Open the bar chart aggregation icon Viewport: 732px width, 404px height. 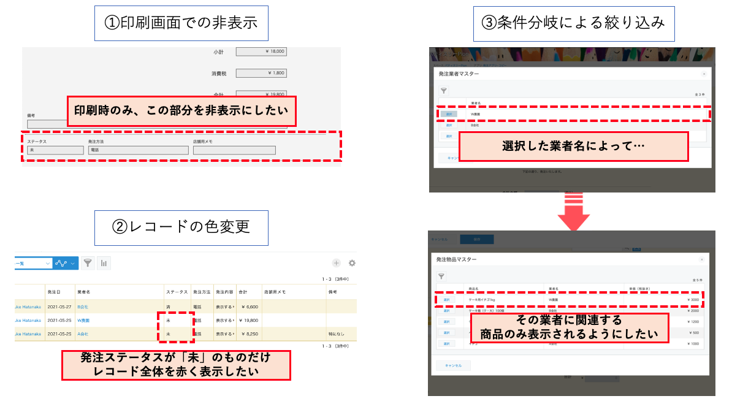point(104,263)
